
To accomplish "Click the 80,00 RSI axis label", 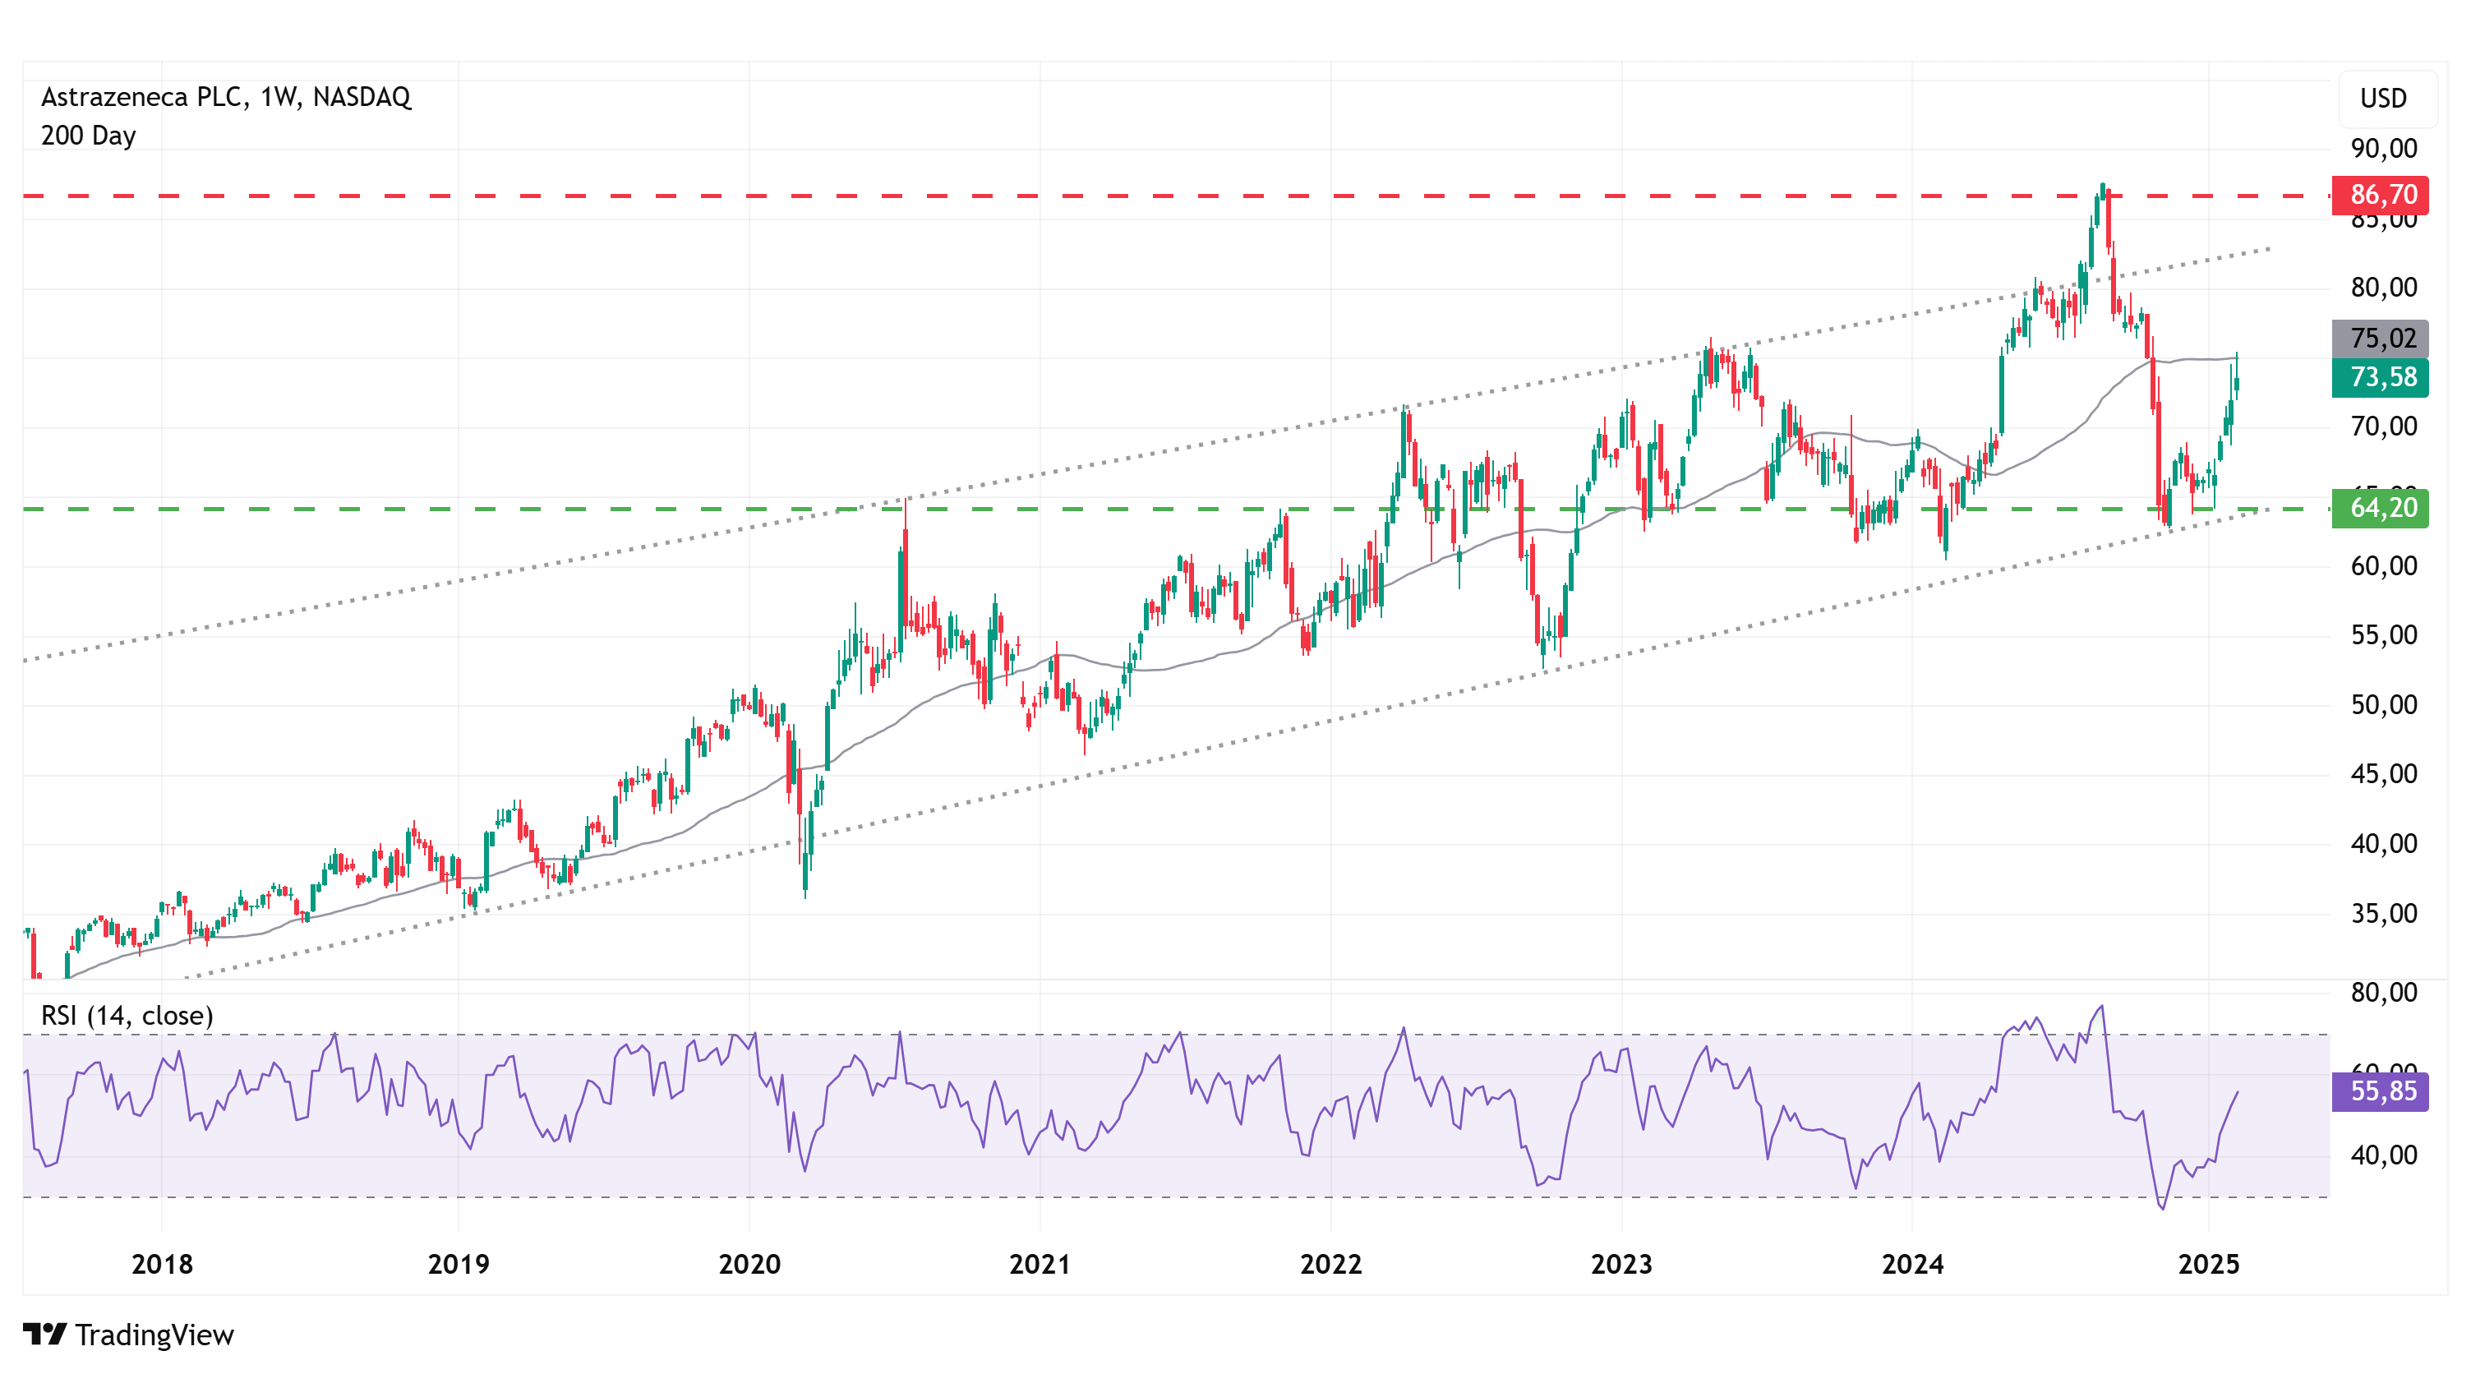I will point(2384,992).
